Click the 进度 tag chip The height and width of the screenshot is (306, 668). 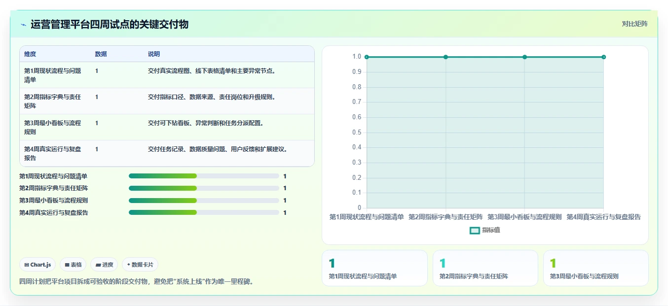[104, 265]
